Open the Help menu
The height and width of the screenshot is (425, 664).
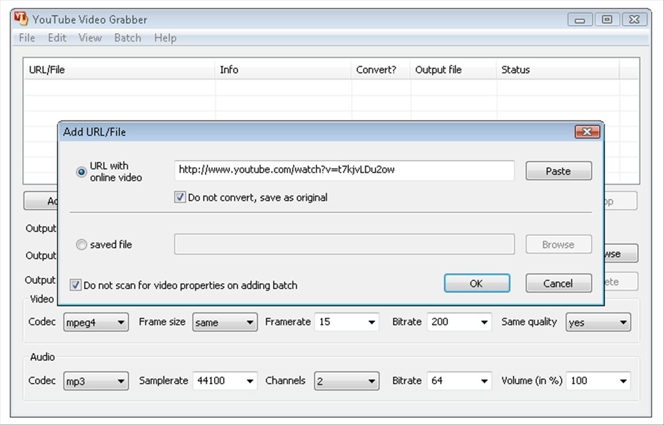[165, 38]
